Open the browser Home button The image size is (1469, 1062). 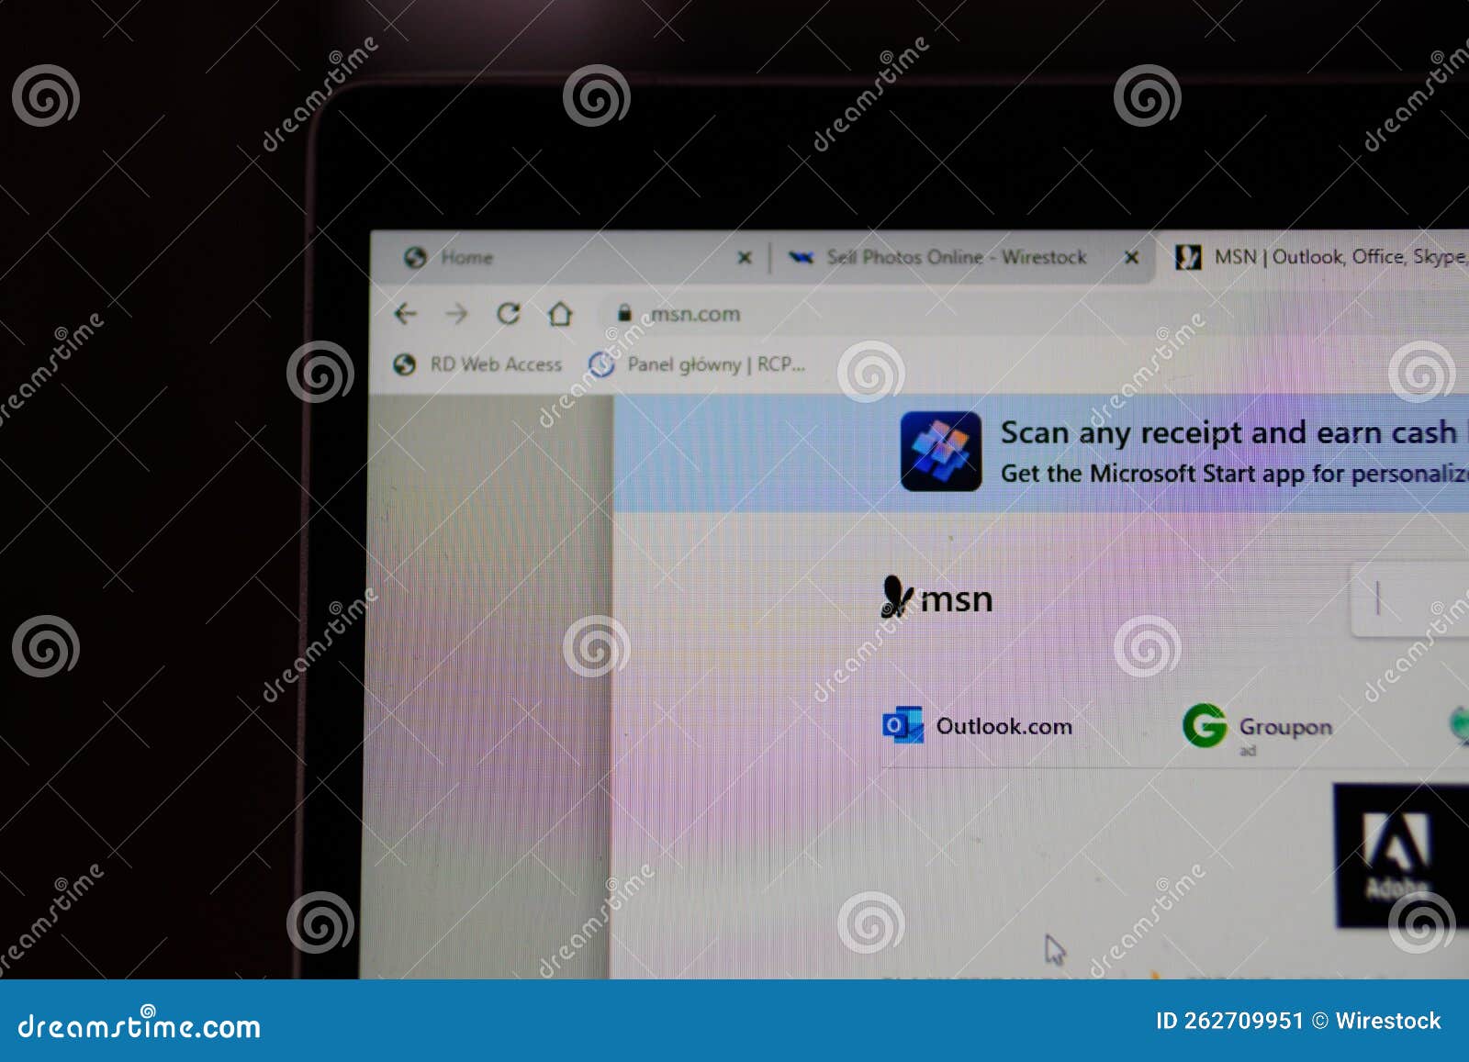(560, 313)
